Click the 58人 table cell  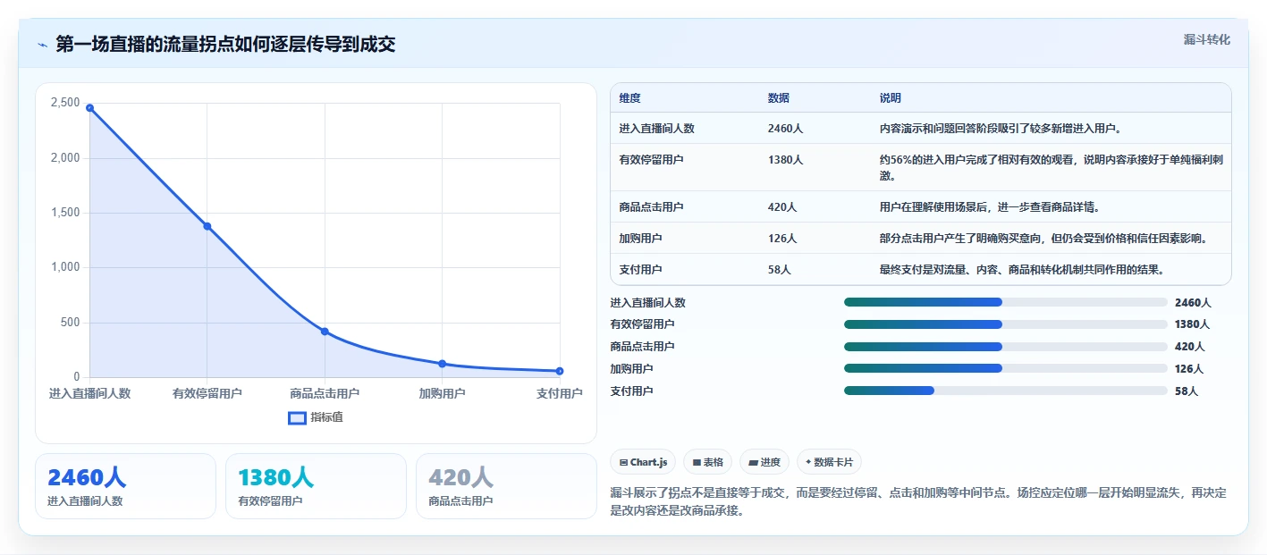[779, 270]
